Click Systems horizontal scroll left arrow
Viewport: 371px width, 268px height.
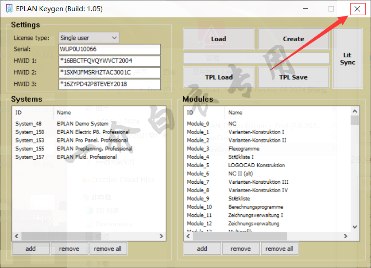(16, 236)
